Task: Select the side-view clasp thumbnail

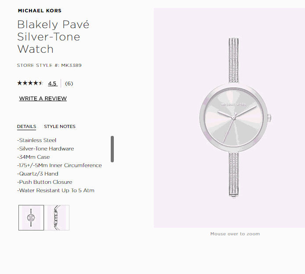Action: pyautogui.click(x=57, y=218)
